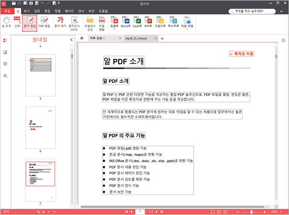This screenshot has height=215, width=289.
Task: Switch to the View (보기) ribbon tab
Action: (x=26, y=11)
